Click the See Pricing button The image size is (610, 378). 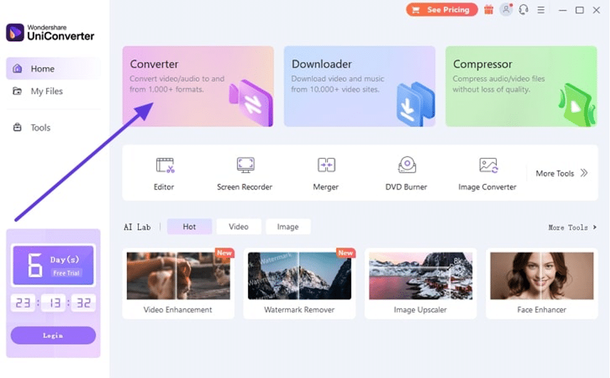coord(442,9)
